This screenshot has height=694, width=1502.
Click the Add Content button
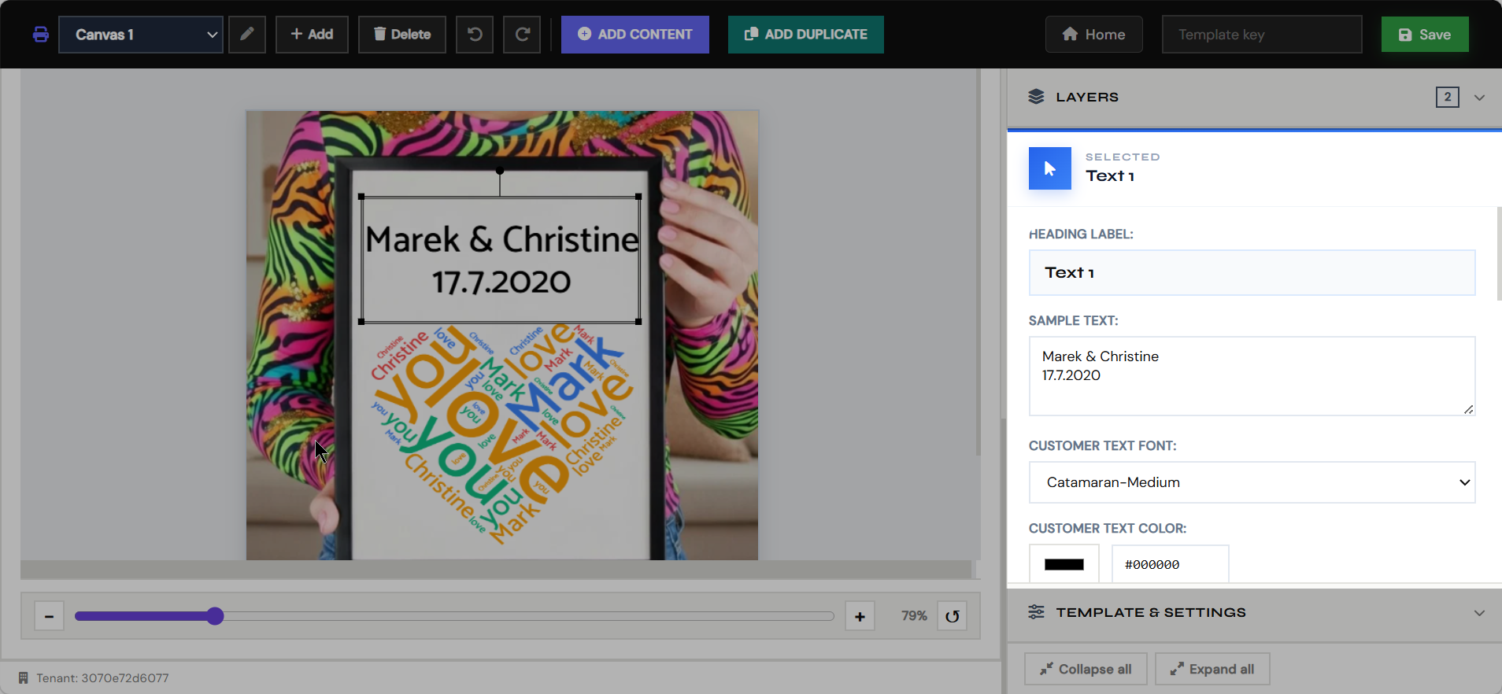[x=635, y=35]
